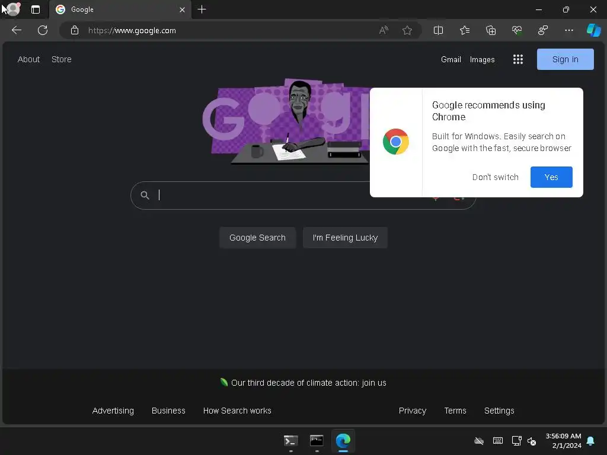Image resolution: width=607 pixels, height=455 pixels.
Task: Open the taskbar clock and date
Action: [x=563, y=441]
